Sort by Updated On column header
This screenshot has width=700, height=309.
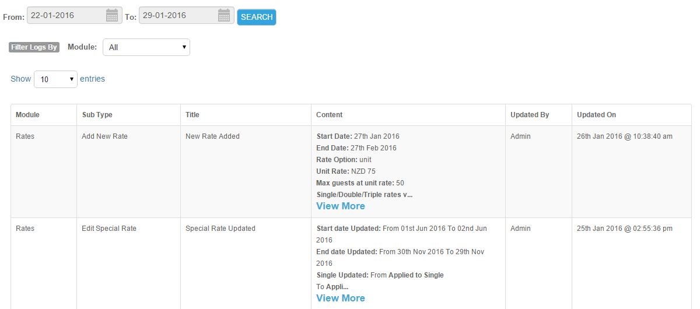(x=632, y=115)
